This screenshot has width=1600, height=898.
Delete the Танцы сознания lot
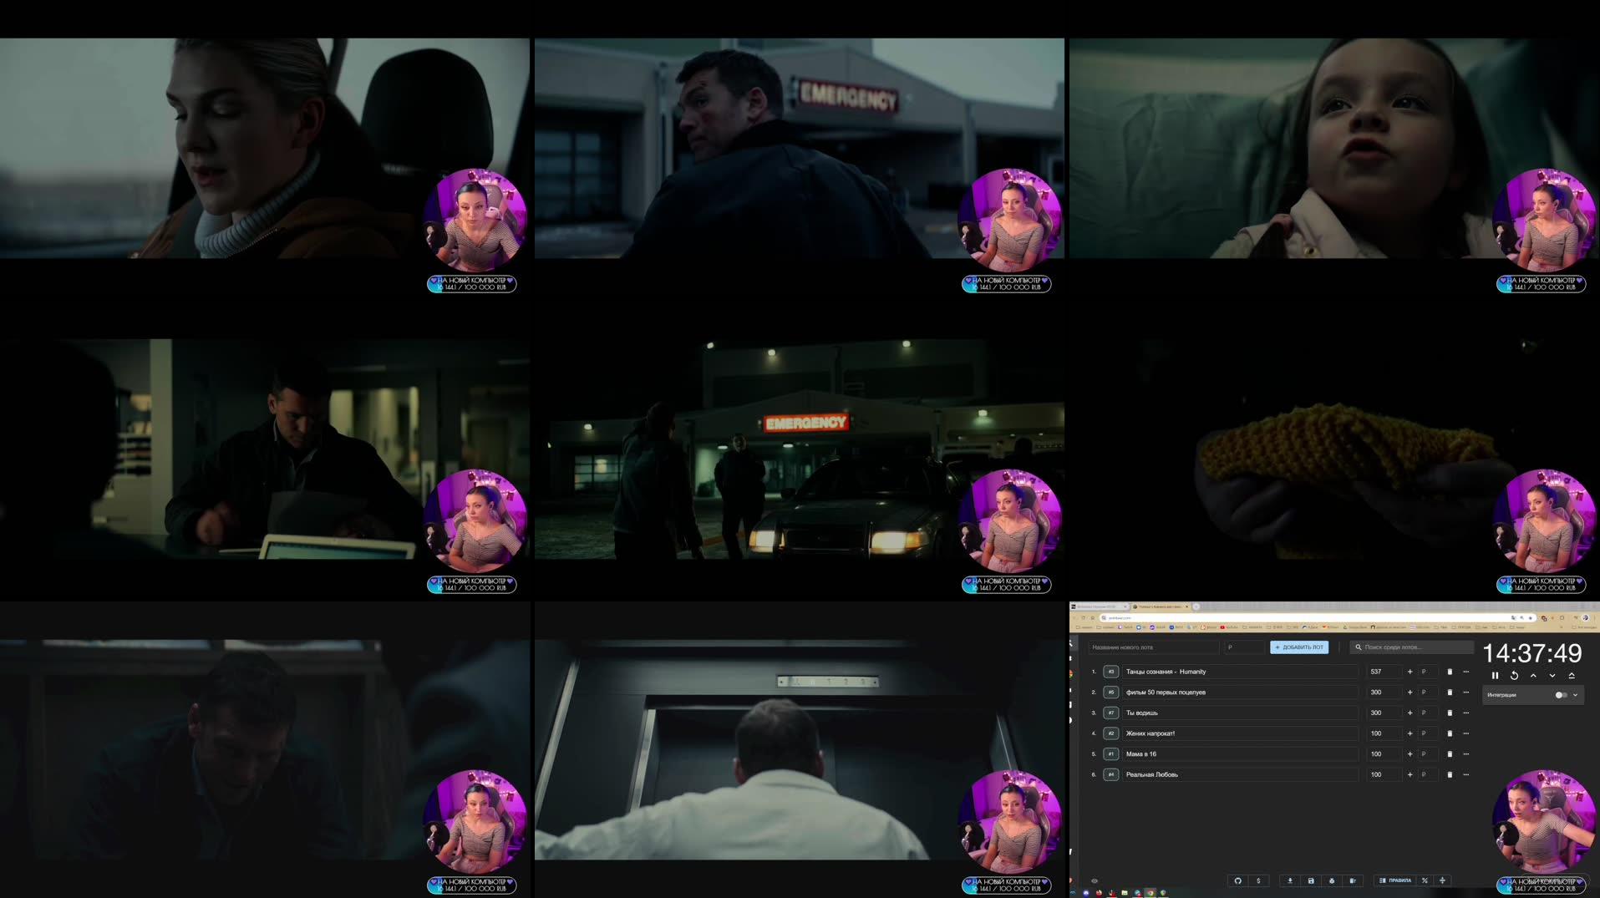(x=1450, y=672)
